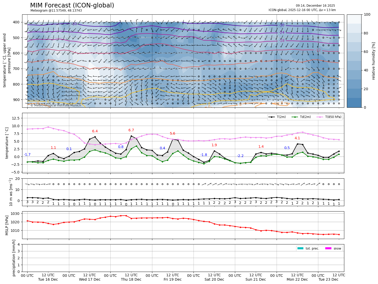378x284 pixels.
Task: Click the "09:14, December 16 2025" timestamp
Action: click(315, 6)
